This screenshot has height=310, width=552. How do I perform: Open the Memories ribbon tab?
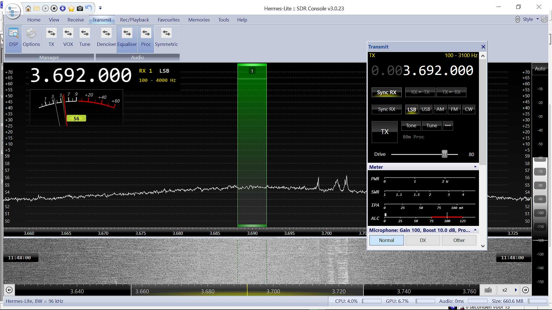pos(199,20)
